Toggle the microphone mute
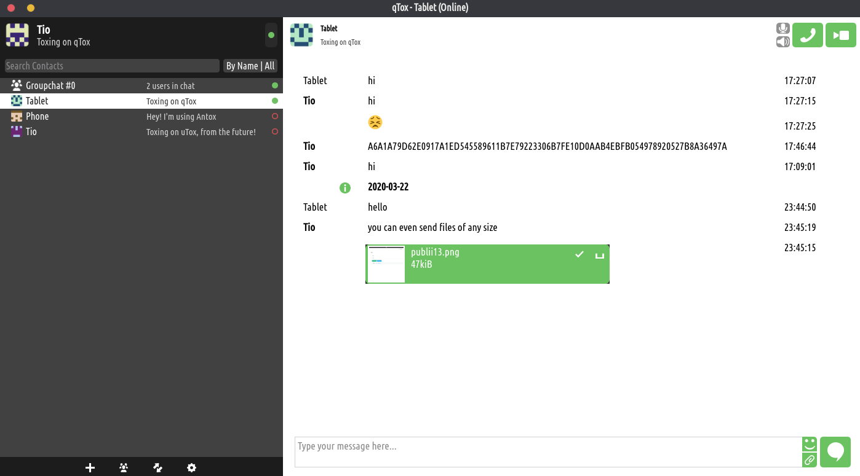Screen dimensions: 860x476 [782, 28]
